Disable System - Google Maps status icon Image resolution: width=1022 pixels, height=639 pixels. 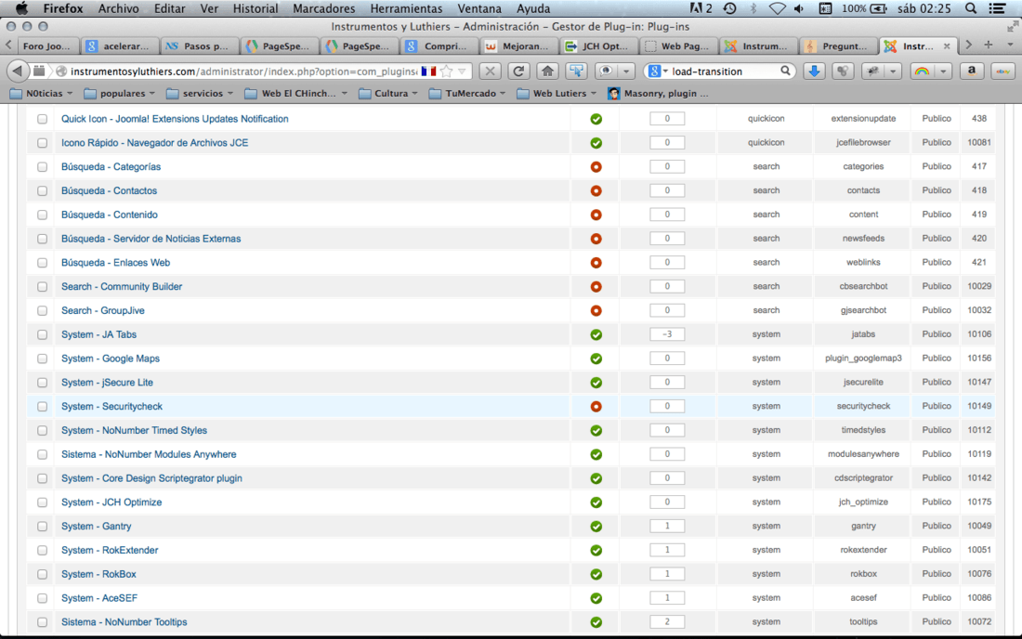click(596, 359)
